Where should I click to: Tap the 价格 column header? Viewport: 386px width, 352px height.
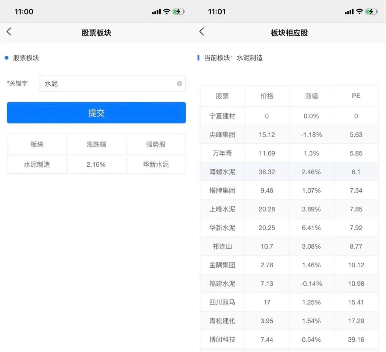tap(267, 96)
